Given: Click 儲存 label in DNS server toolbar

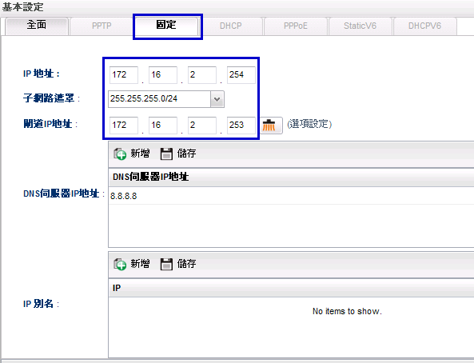Looking at the screenshot, I should [x=187, y=154].
